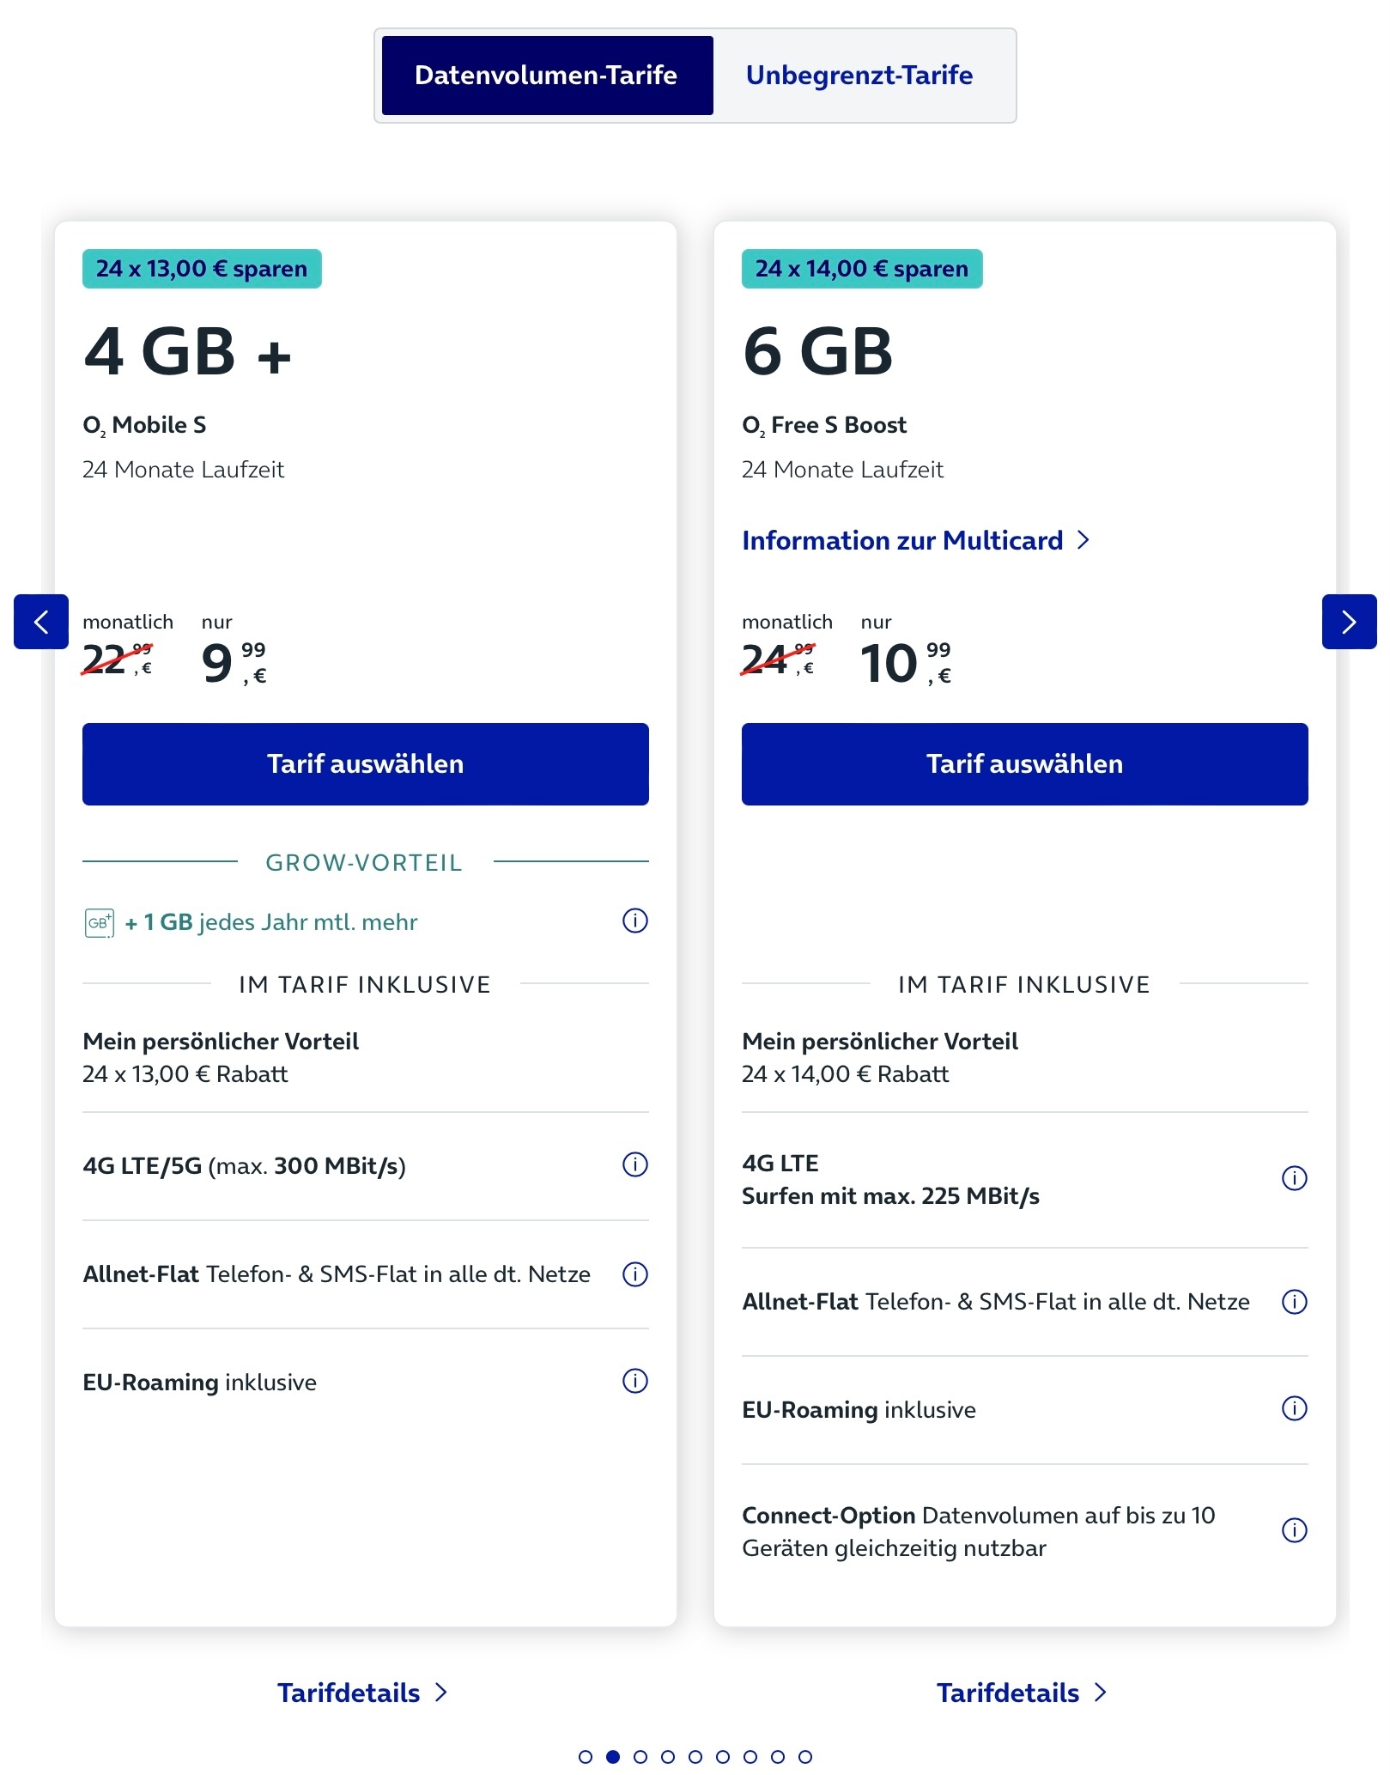Expand Tarifdetails for O2 Mobile S
The image size is (1390, 1775).
coord(362,1693)
